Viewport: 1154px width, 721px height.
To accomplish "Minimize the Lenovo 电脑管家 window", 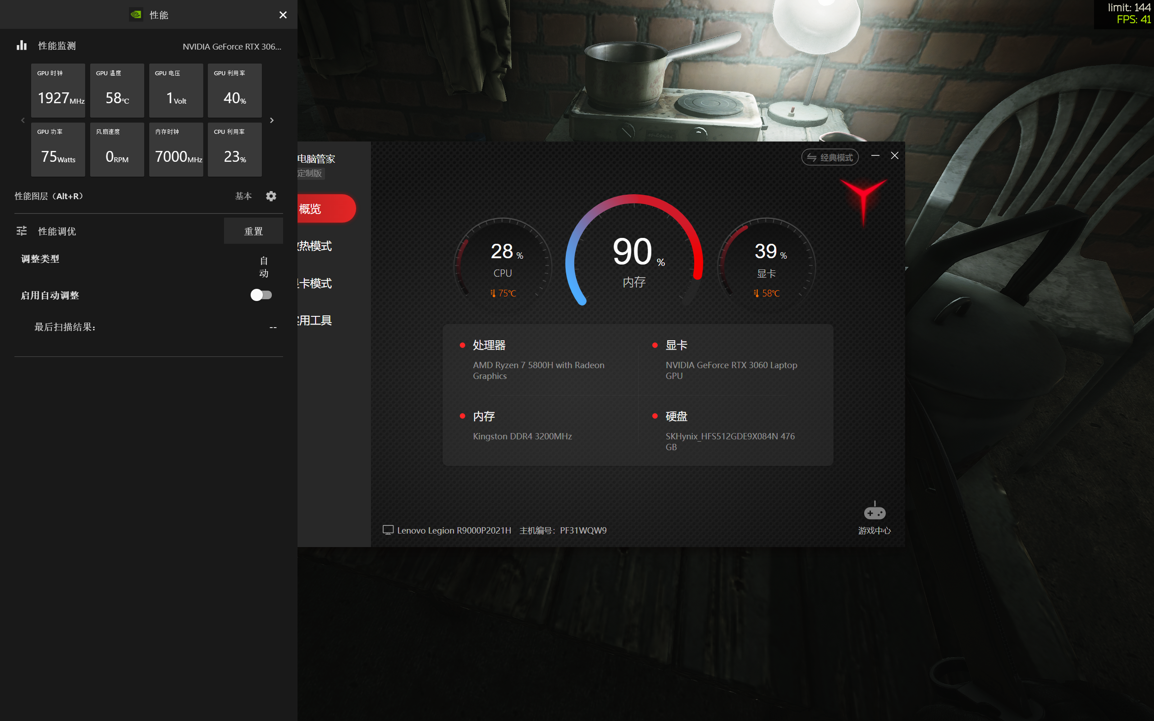I will coord(875,155).
